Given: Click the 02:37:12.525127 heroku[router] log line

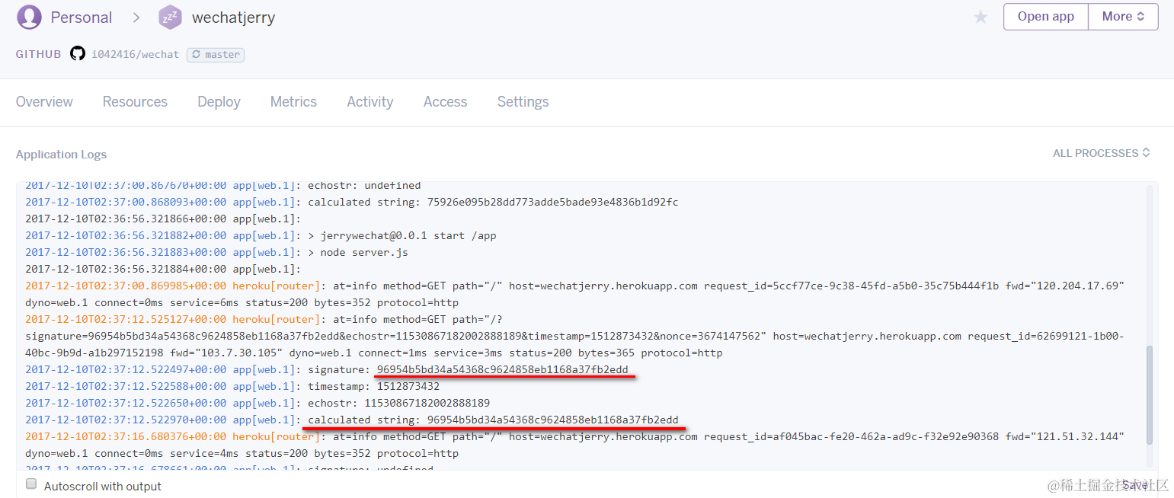Looking at the screenshot, I should (574, 336).
